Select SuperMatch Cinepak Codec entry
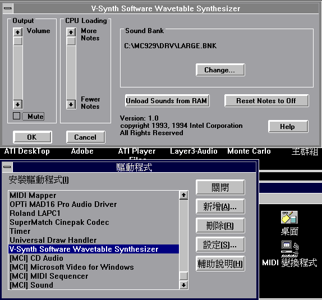The width and height of the screenshot is (322, 300). click(x=94, y=222)
